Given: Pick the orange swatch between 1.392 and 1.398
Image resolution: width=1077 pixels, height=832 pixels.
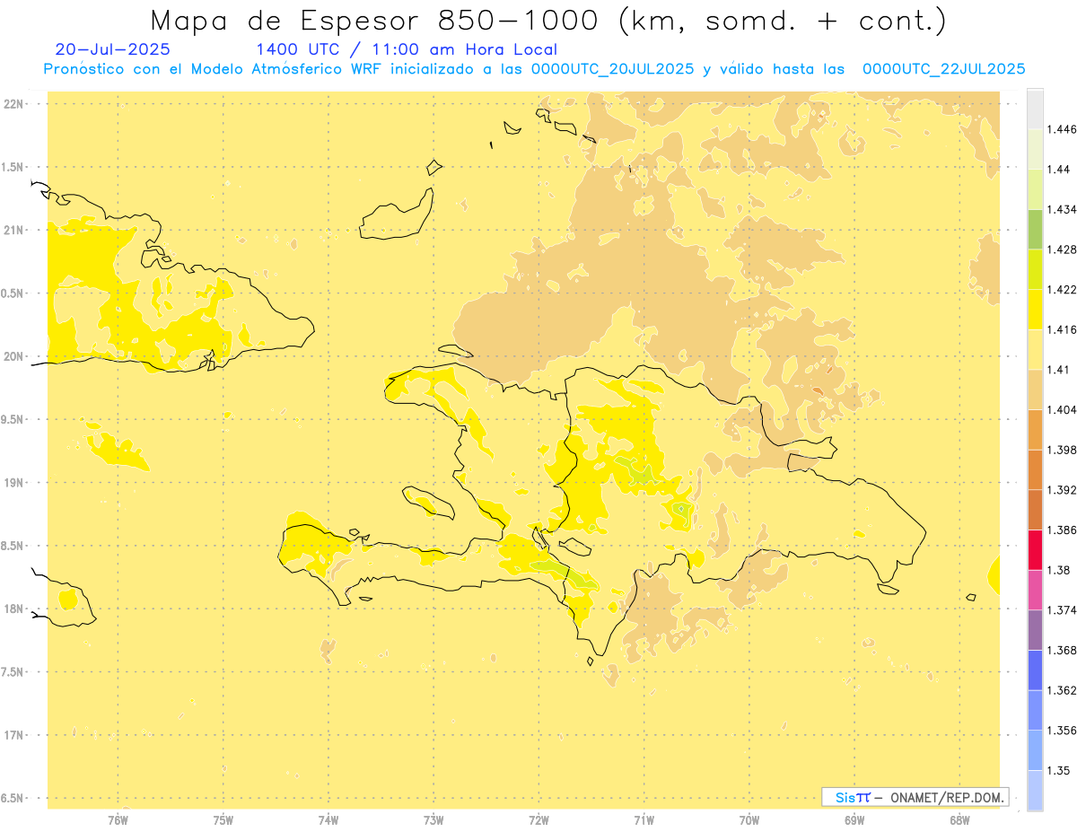Looking at the screenshot, I should pos(1035,470).
